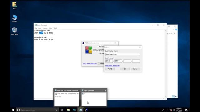Click the people icon in the system tray
200x112 pixels.
click(163, 110)
